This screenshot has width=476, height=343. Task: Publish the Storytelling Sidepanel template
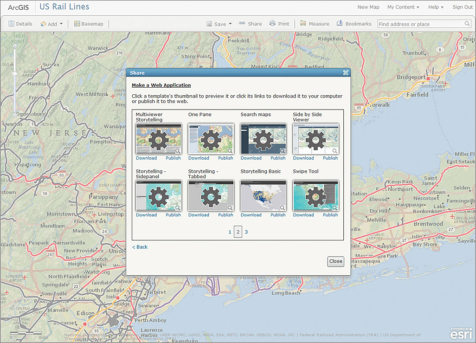tap(174, 215)
